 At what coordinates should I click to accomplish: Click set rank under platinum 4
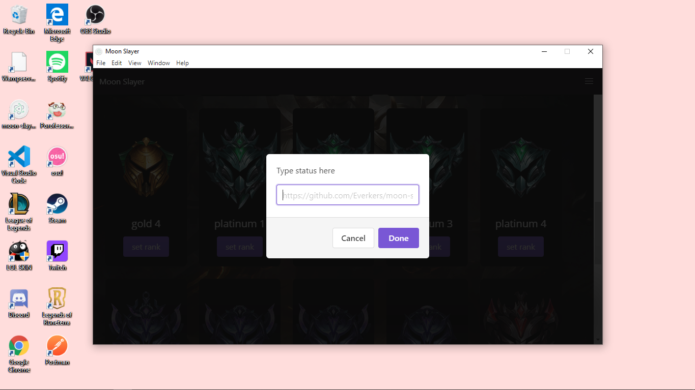[x=521, y=247]
